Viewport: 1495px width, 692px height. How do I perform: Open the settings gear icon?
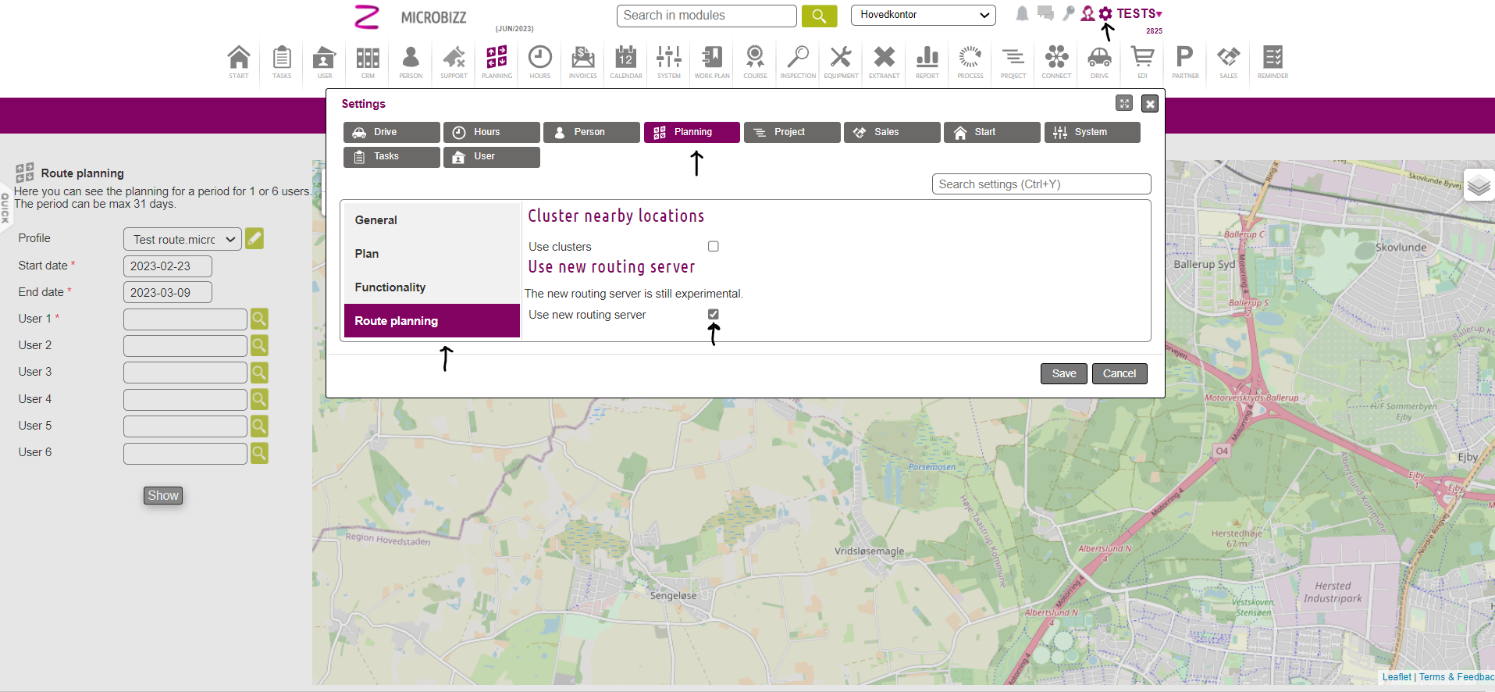click(1105, 14)
